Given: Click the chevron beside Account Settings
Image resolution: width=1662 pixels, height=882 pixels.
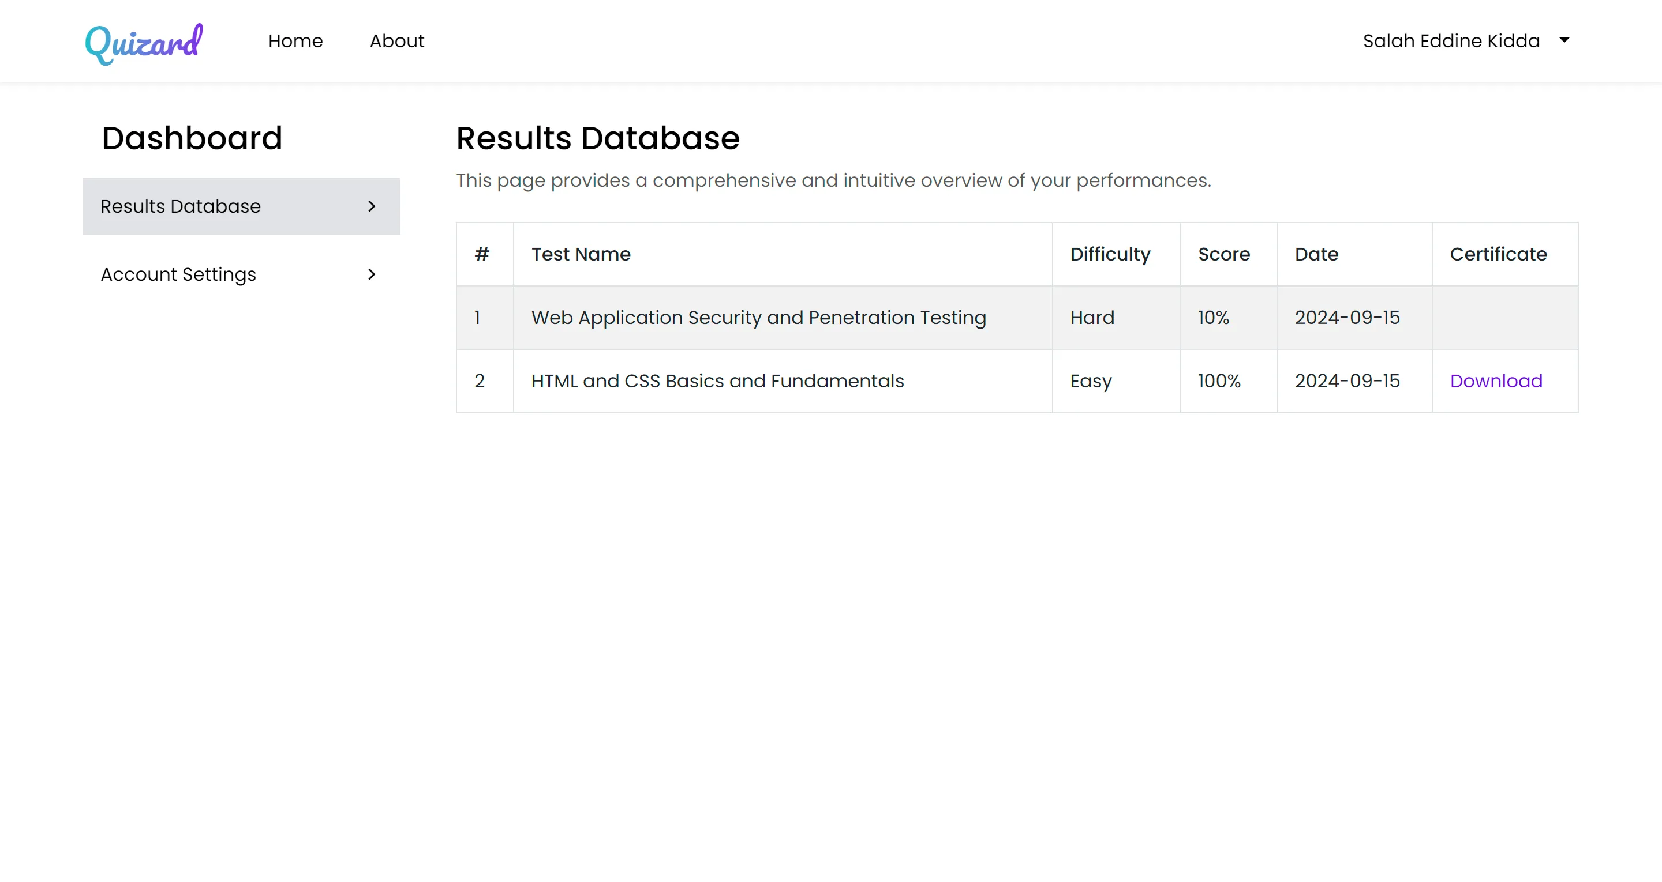Looking at the screenshot, I should pos(372,274).
